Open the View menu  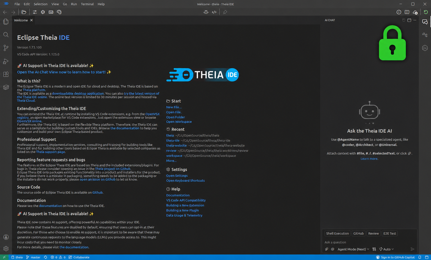point(55,4)
